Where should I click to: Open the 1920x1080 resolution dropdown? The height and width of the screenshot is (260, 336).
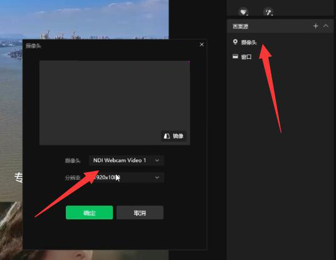(x=127, y=177)
